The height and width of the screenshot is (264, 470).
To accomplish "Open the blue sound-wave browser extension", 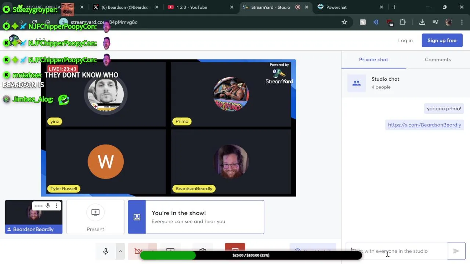I will point(376,22).
